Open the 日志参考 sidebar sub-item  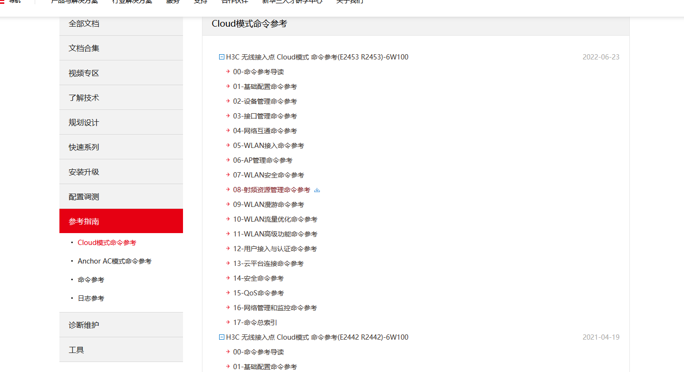91,298
